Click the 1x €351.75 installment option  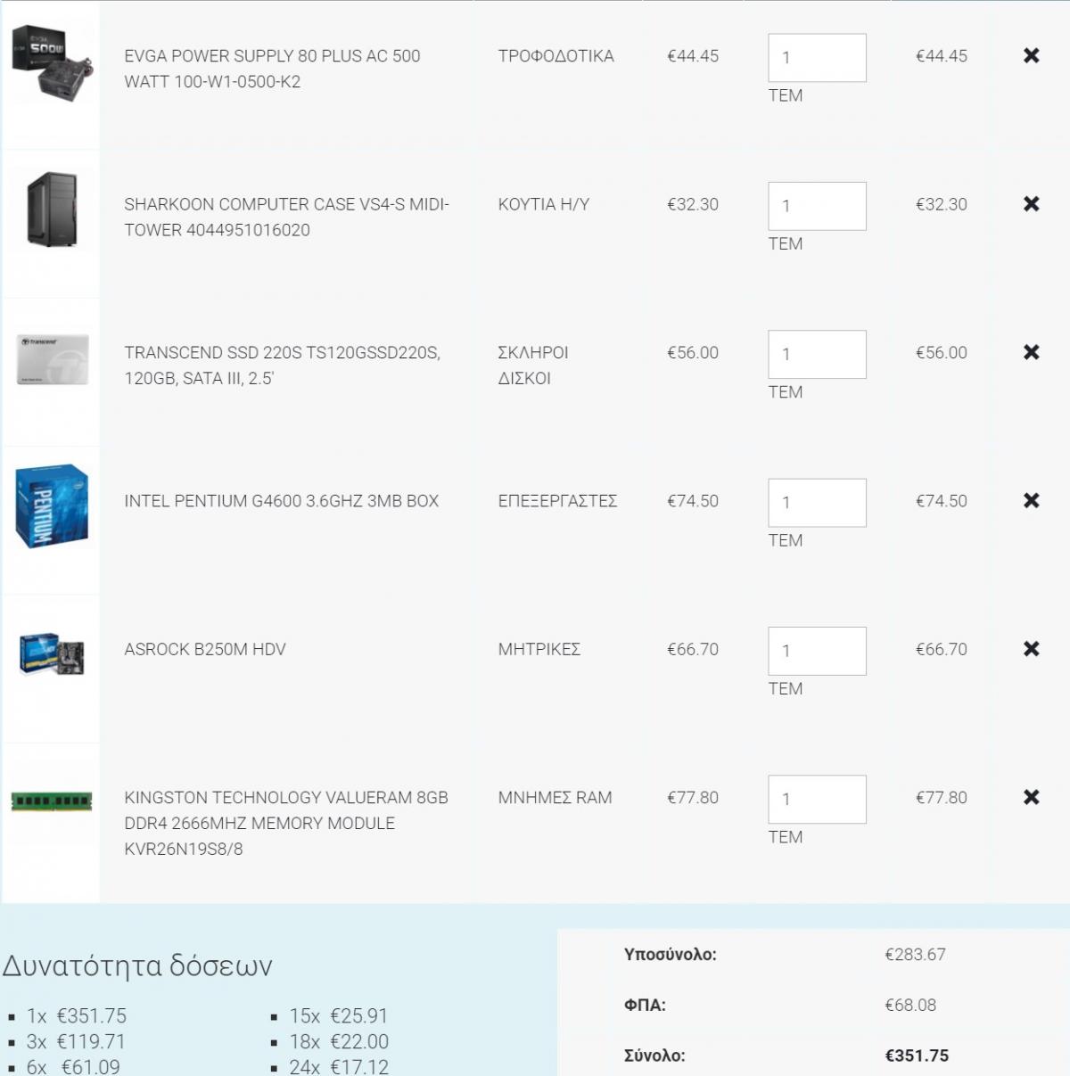pos(77,1015)
